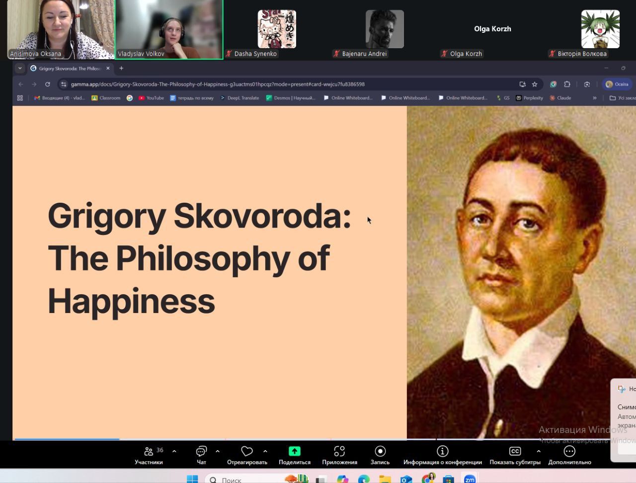Screen dimensions: 636x483
Task: Expand the arrow next to Show subtitles
Action: click(539, 451)
